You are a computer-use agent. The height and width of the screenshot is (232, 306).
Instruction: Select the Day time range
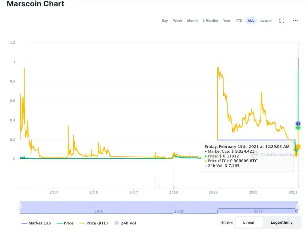[165, 21]
